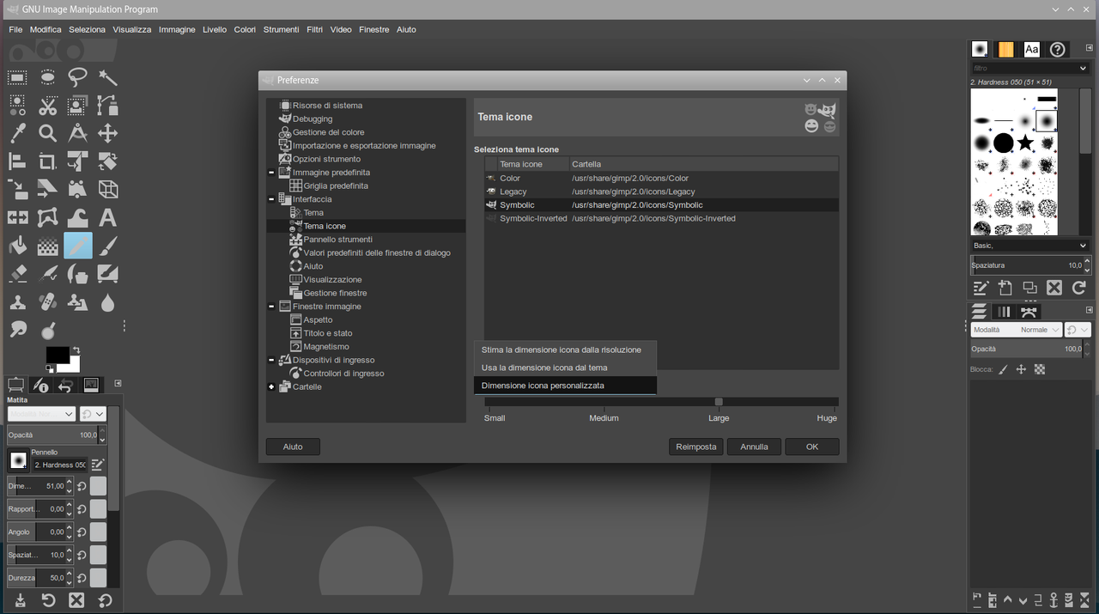This screenshot has height=614, width=1099.
Task: Adjust the icon size slider handle
Action: (x=719, y=402)
